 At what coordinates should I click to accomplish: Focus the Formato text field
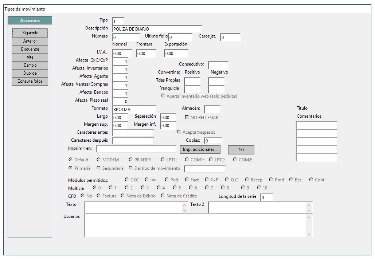tap(134, 109)
